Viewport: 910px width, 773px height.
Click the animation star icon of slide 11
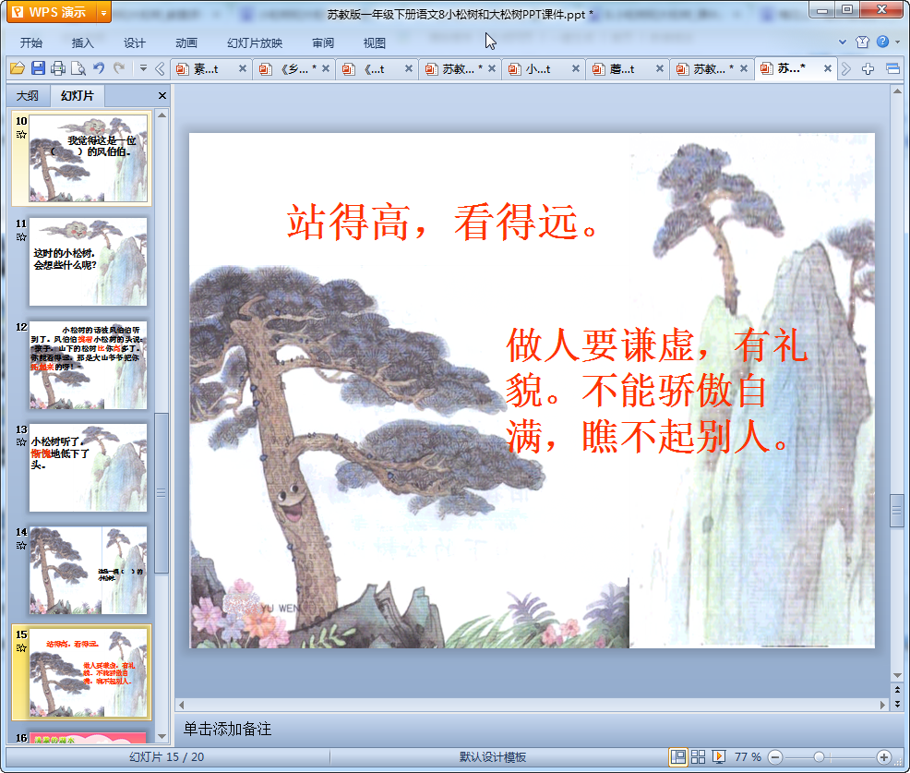(21, 237)
